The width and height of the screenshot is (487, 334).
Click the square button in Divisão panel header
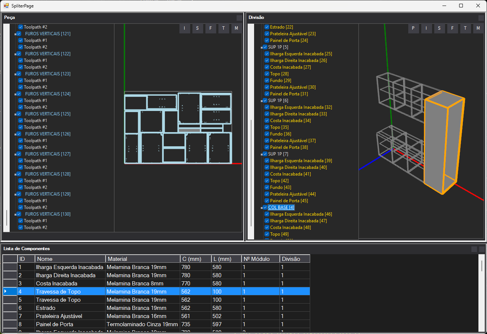point(481,18)
